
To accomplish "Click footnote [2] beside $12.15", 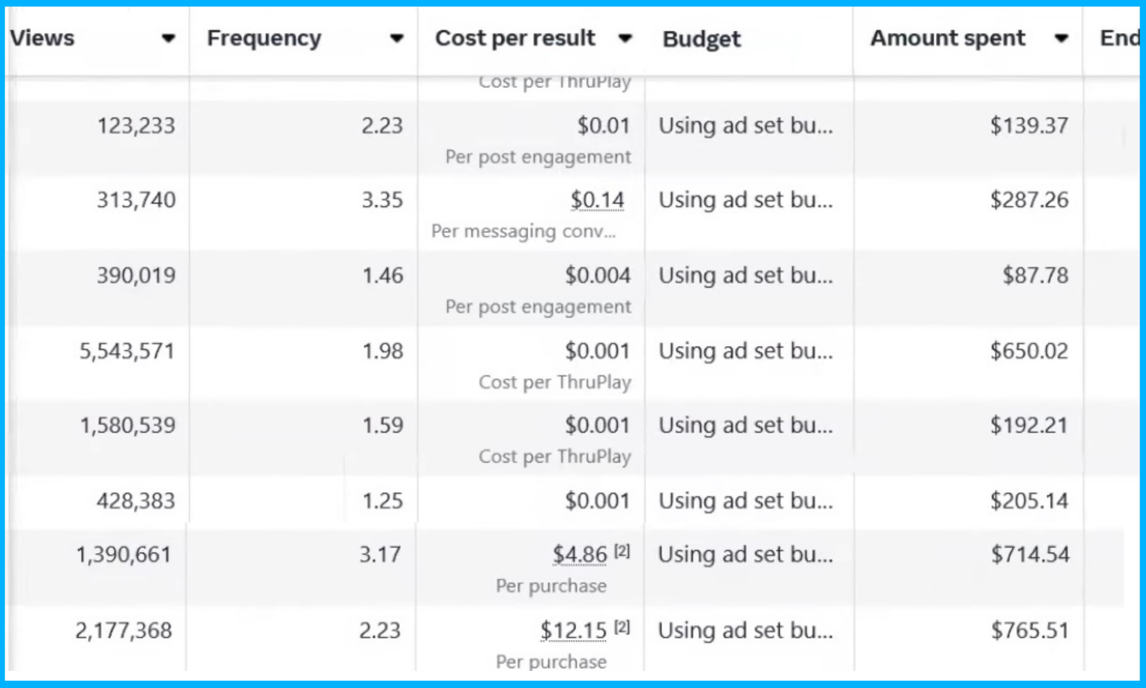I will (622, 628).
